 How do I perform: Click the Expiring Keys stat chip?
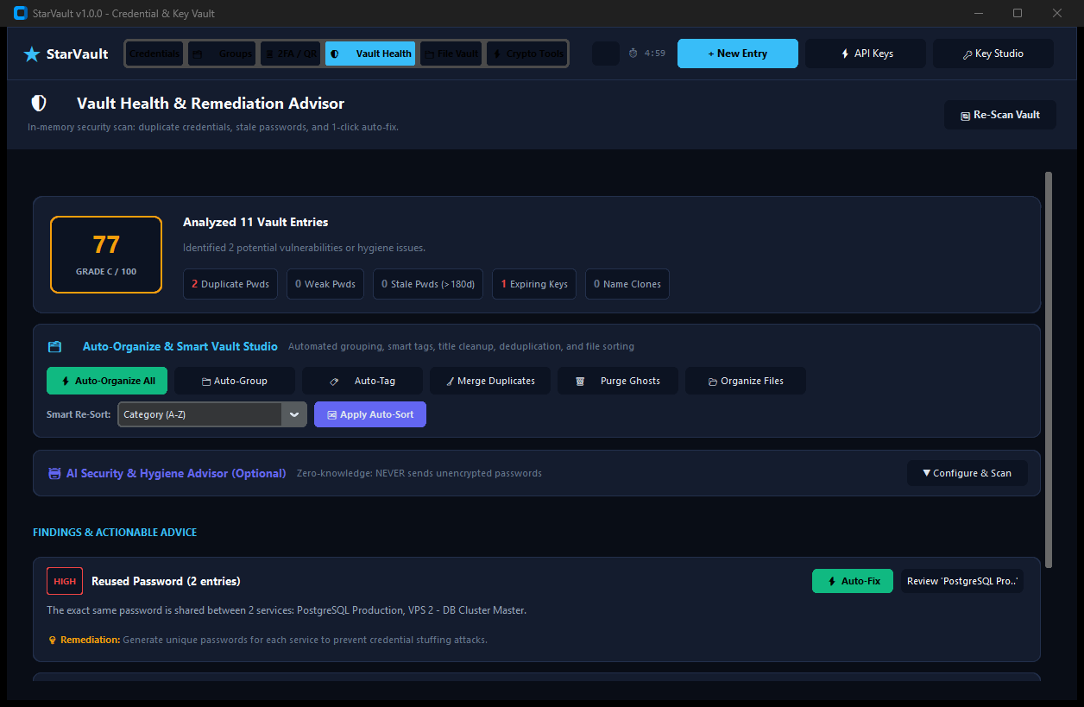pos(534,284)
